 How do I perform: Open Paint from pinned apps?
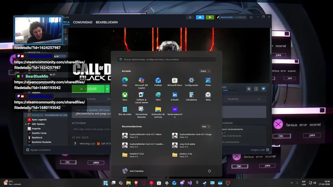click(158, 97)
